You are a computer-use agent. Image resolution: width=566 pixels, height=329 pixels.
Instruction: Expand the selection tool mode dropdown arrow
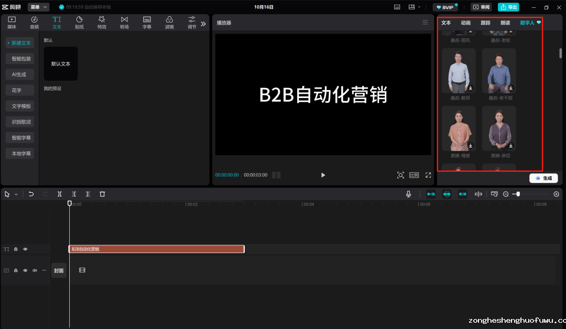[16, 194]
